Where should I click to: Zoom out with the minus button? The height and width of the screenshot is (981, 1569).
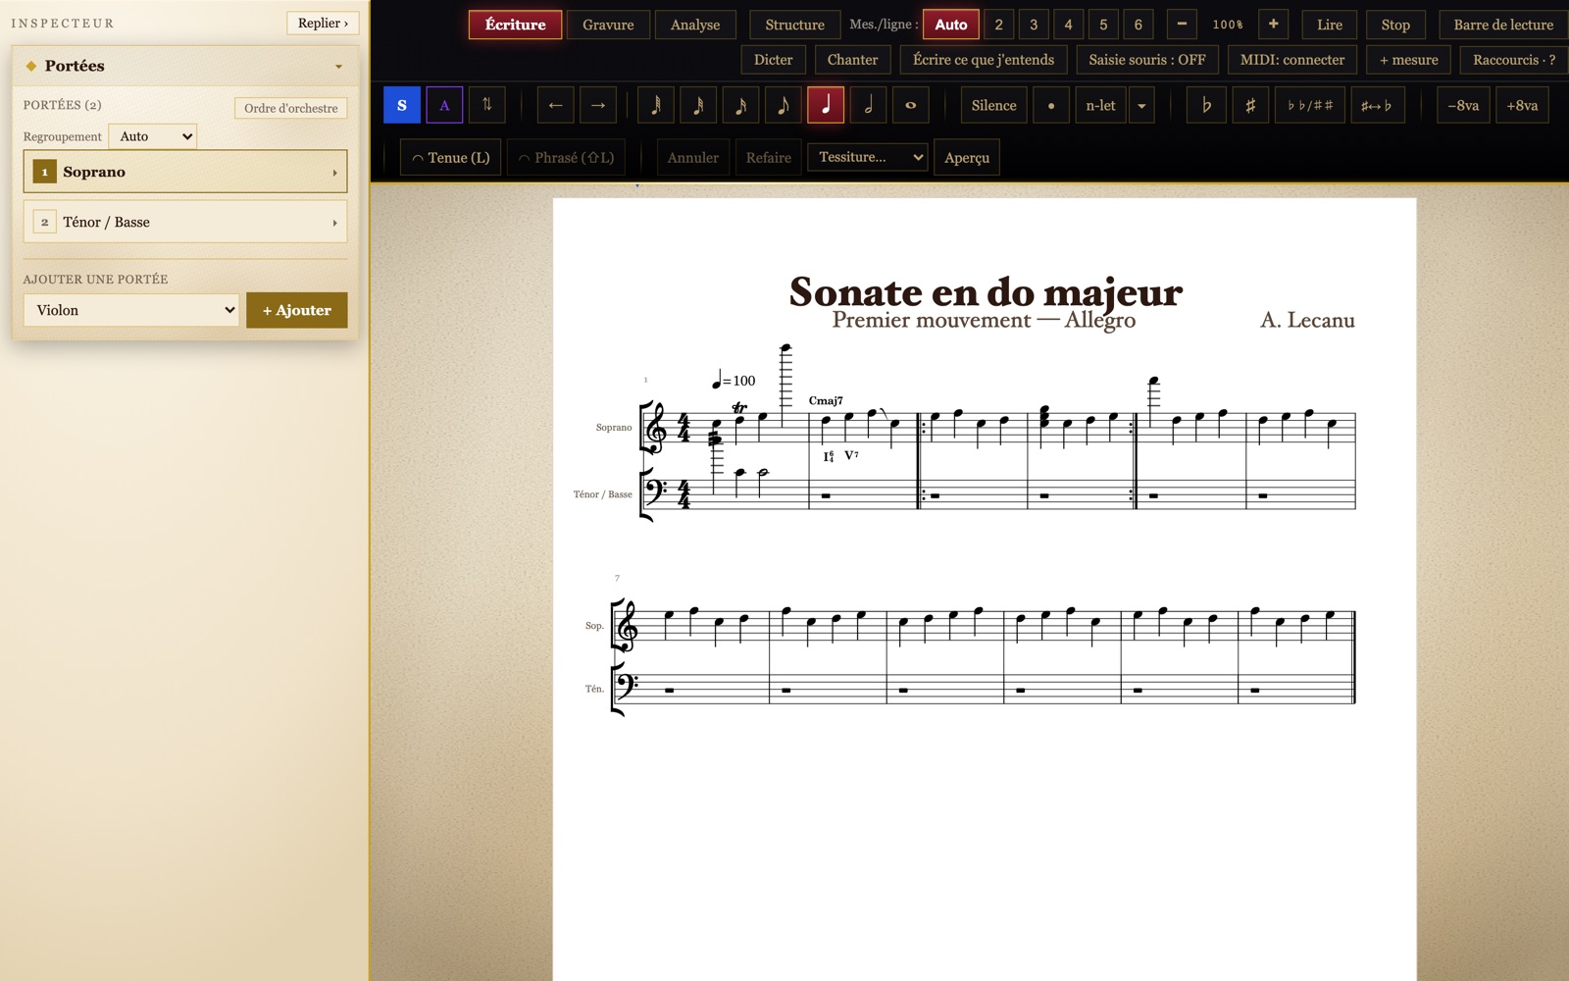[1182, 25]
